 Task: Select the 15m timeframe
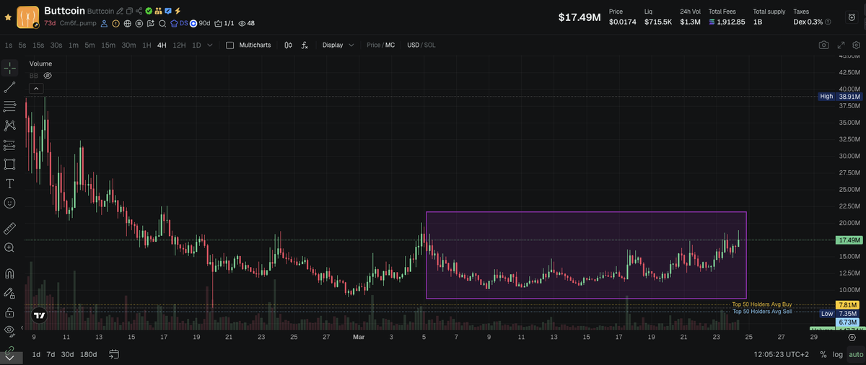tap(108, 45)
